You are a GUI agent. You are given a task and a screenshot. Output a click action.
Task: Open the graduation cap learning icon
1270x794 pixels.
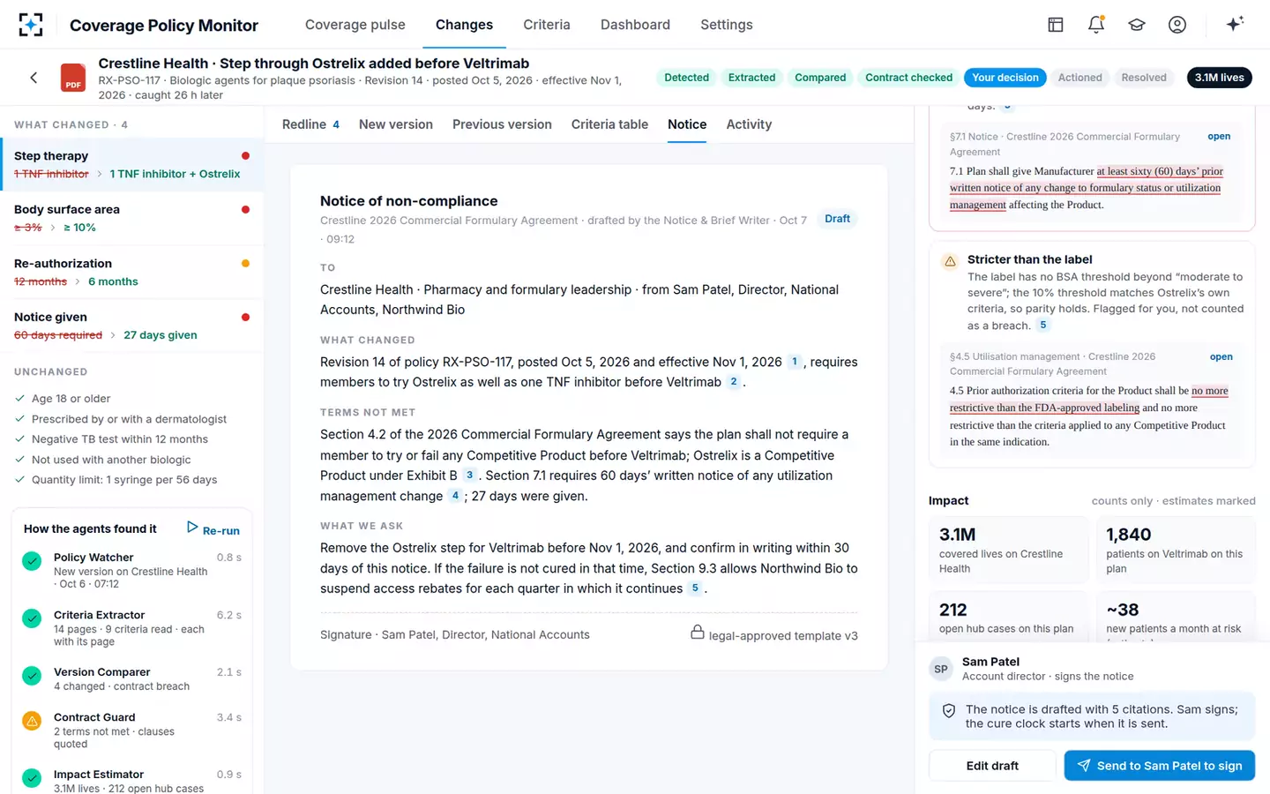click(1137, 25)
